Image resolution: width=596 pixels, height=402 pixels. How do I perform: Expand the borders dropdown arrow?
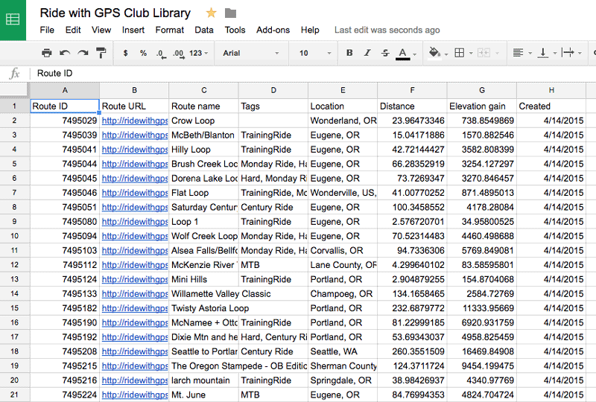click(471, 53)
